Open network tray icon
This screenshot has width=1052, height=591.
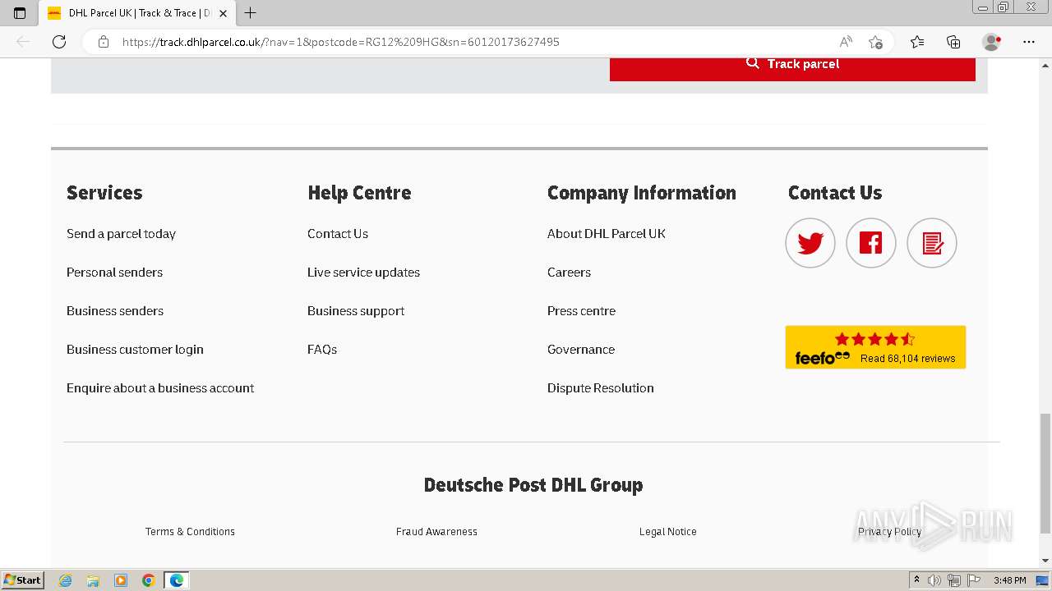pos(954,580)
